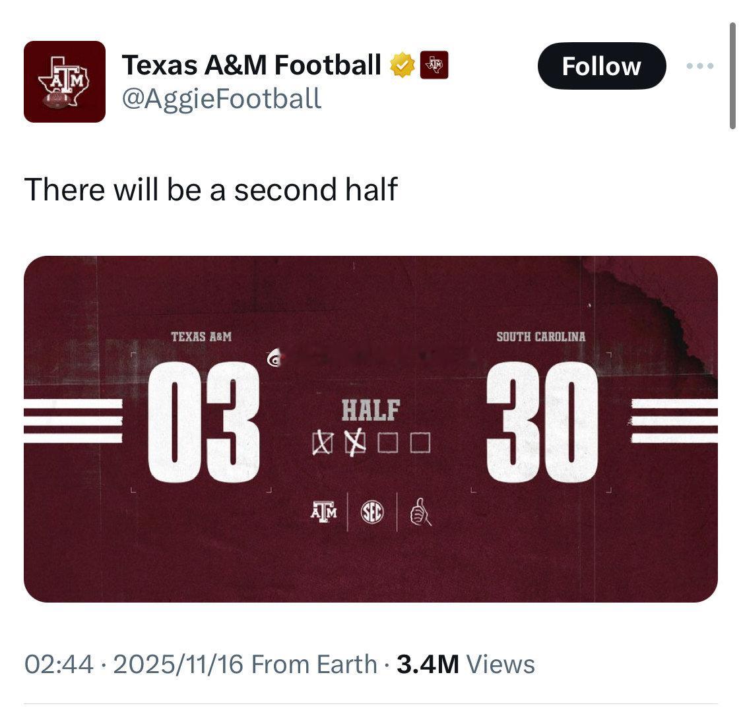The height and width of the screenshot is (712, 741).
Task: Open the @AggieFootball handle link
Action: (x=222, y=98)
